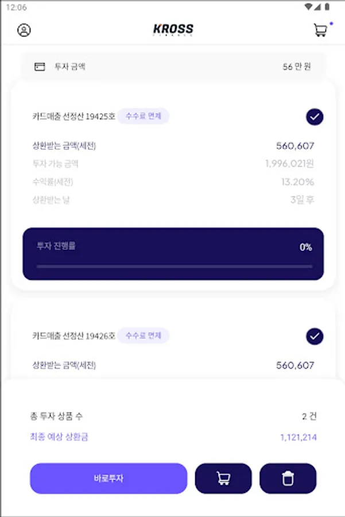
Task: Open 카드매출 선정산 19426호 product title
Action: (74, 335)
